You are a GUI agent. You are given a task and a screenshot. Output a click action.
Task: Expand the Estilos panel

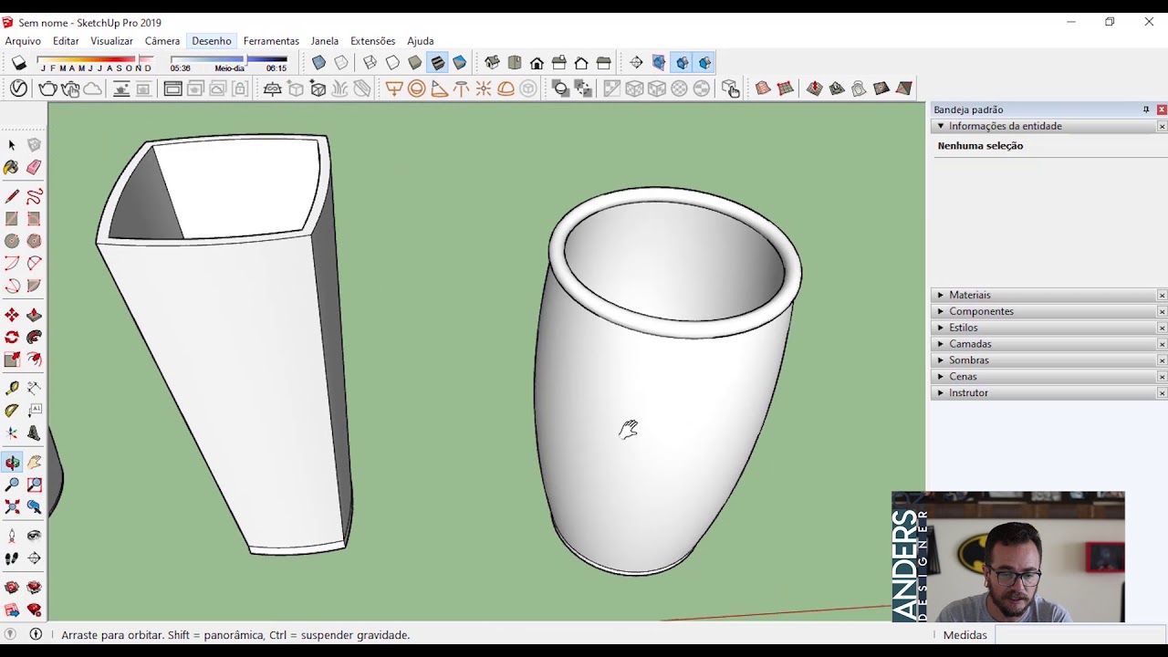coord(1046,328)
